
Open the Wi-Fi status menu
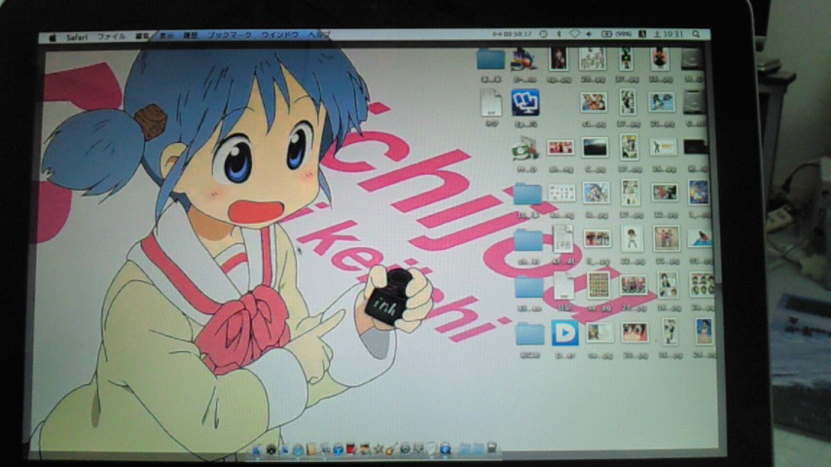pos(574,34)
